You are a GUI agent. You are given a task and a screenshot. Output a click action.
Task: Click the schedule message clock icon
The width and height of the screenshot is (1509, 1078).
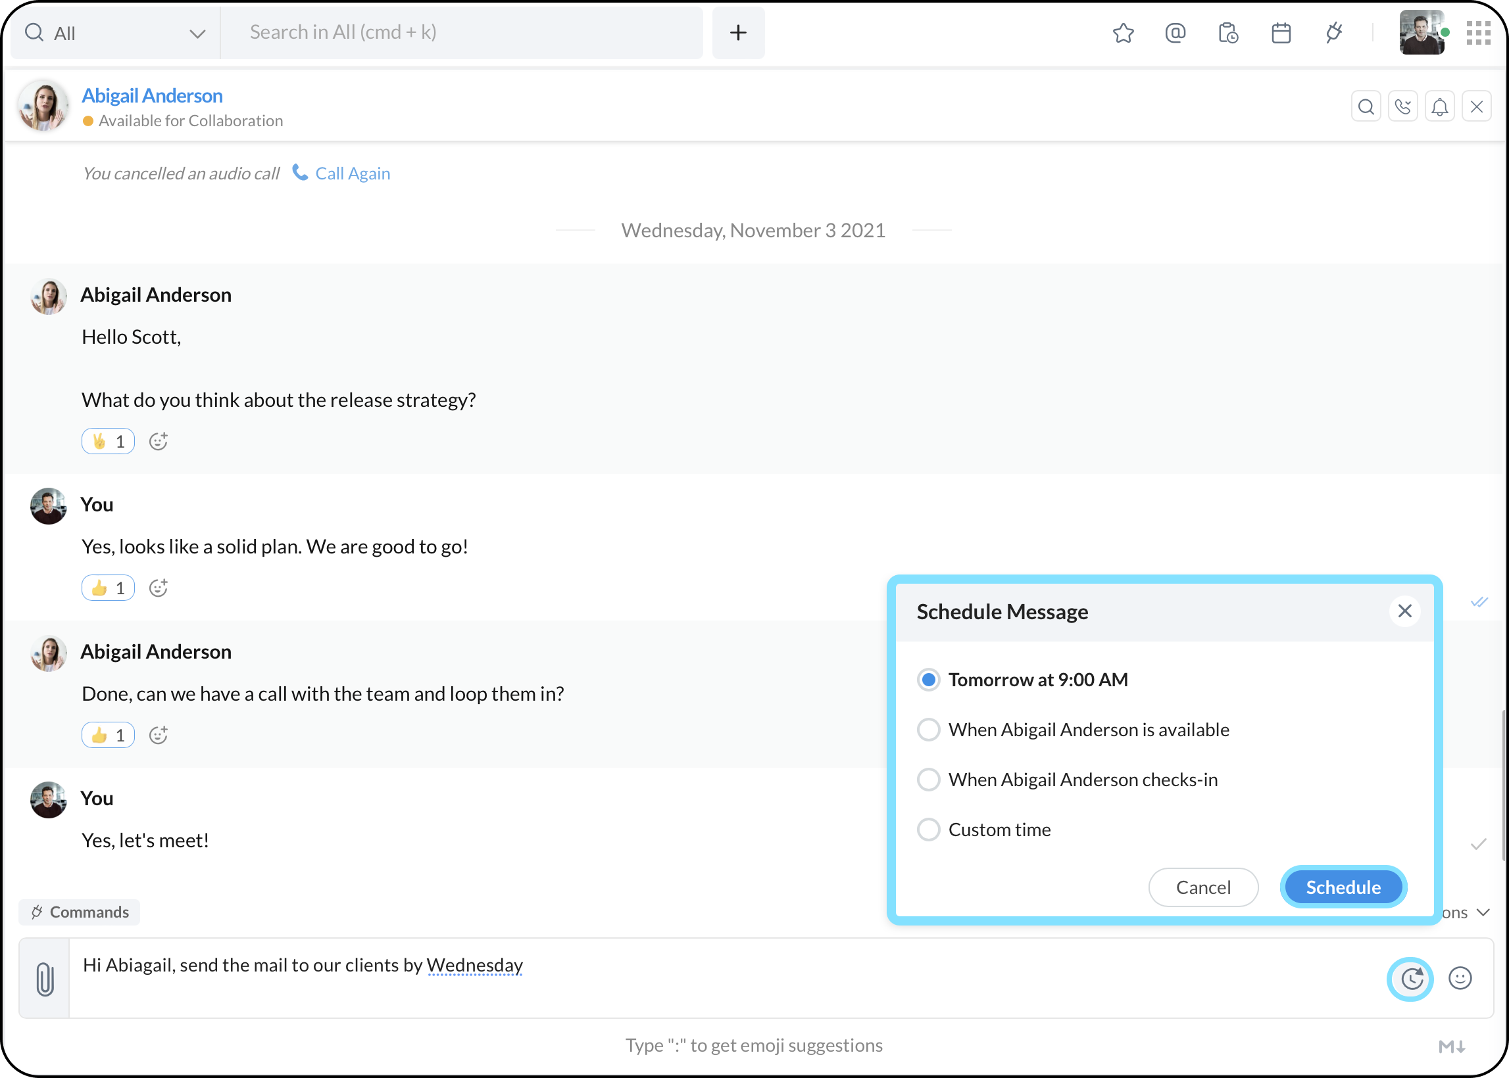point(1411,979)
